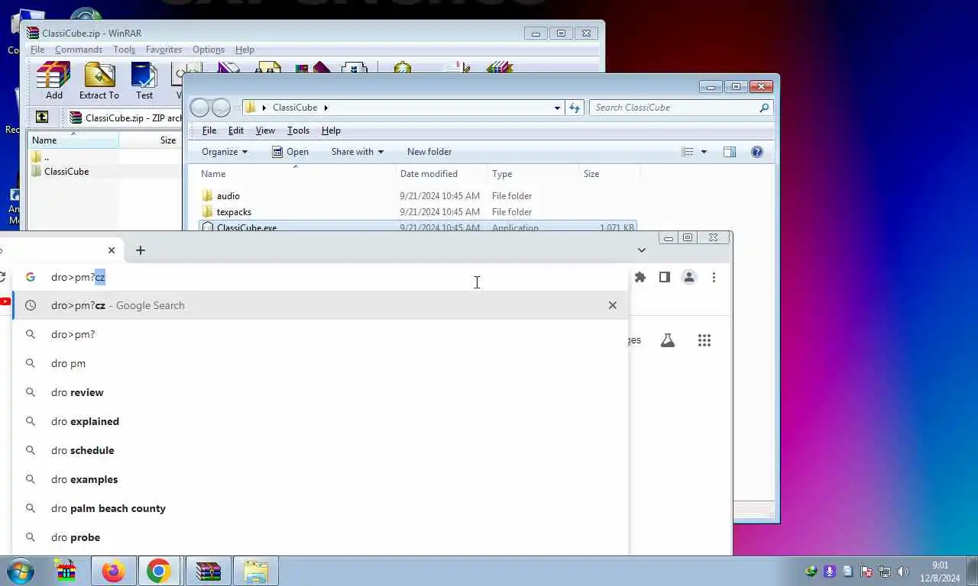Open WinRAR File menu
Screen dimensions: 978x586
[37, 50]
